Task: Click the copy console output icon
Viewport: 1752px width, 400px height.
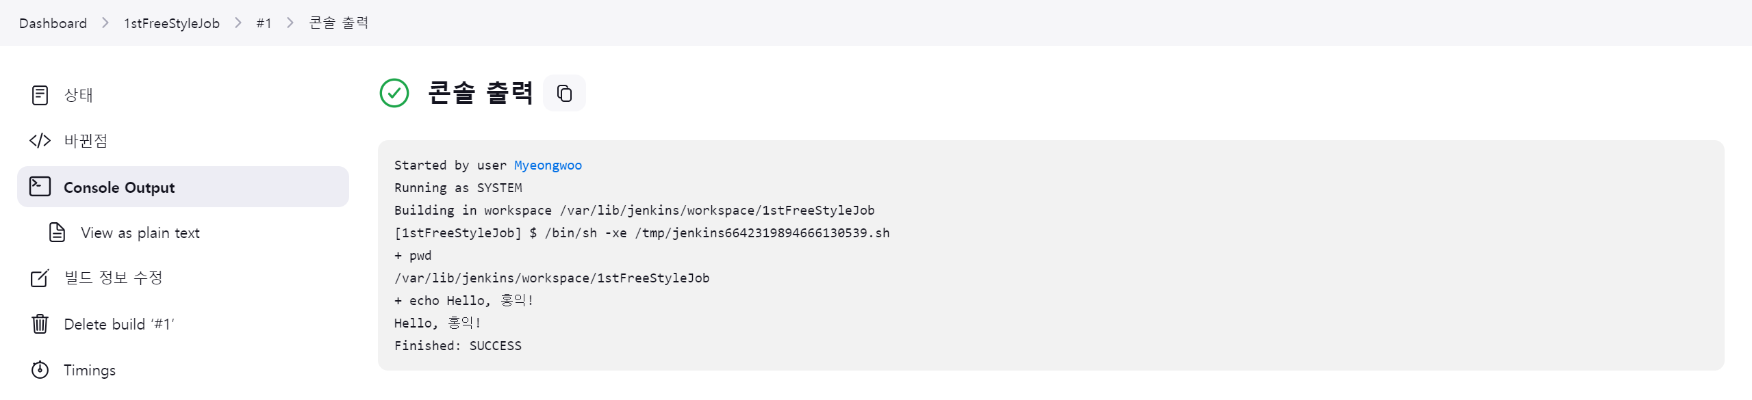Action: point(564,93)
